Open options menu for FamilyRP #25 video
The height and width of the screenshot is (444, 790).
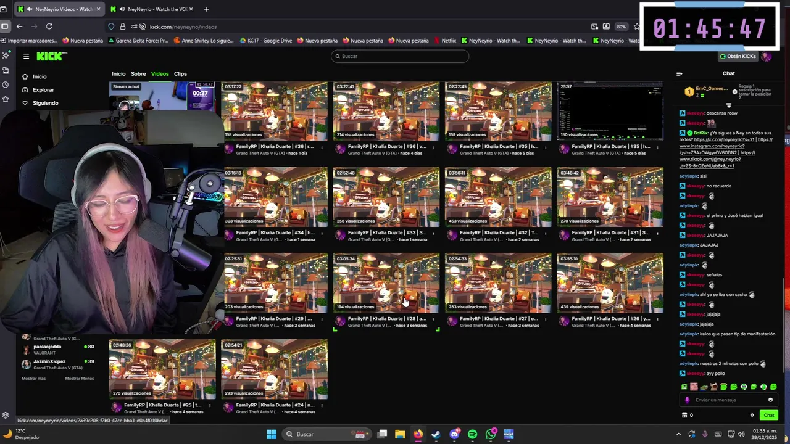click(210, 405)
